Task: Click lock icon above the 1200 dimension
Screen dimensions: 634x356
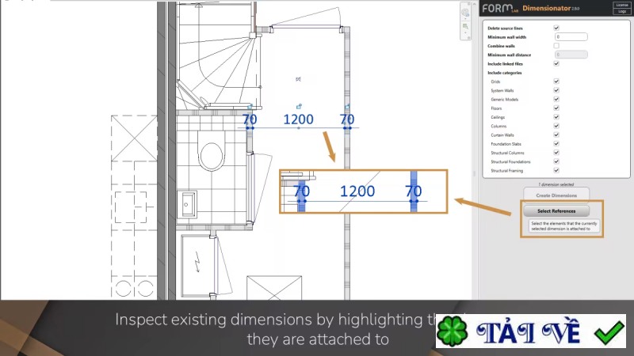Action: click(x=299, y=107)
